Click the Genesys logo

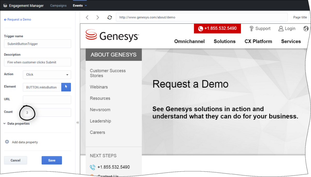[x=112, y=36]
